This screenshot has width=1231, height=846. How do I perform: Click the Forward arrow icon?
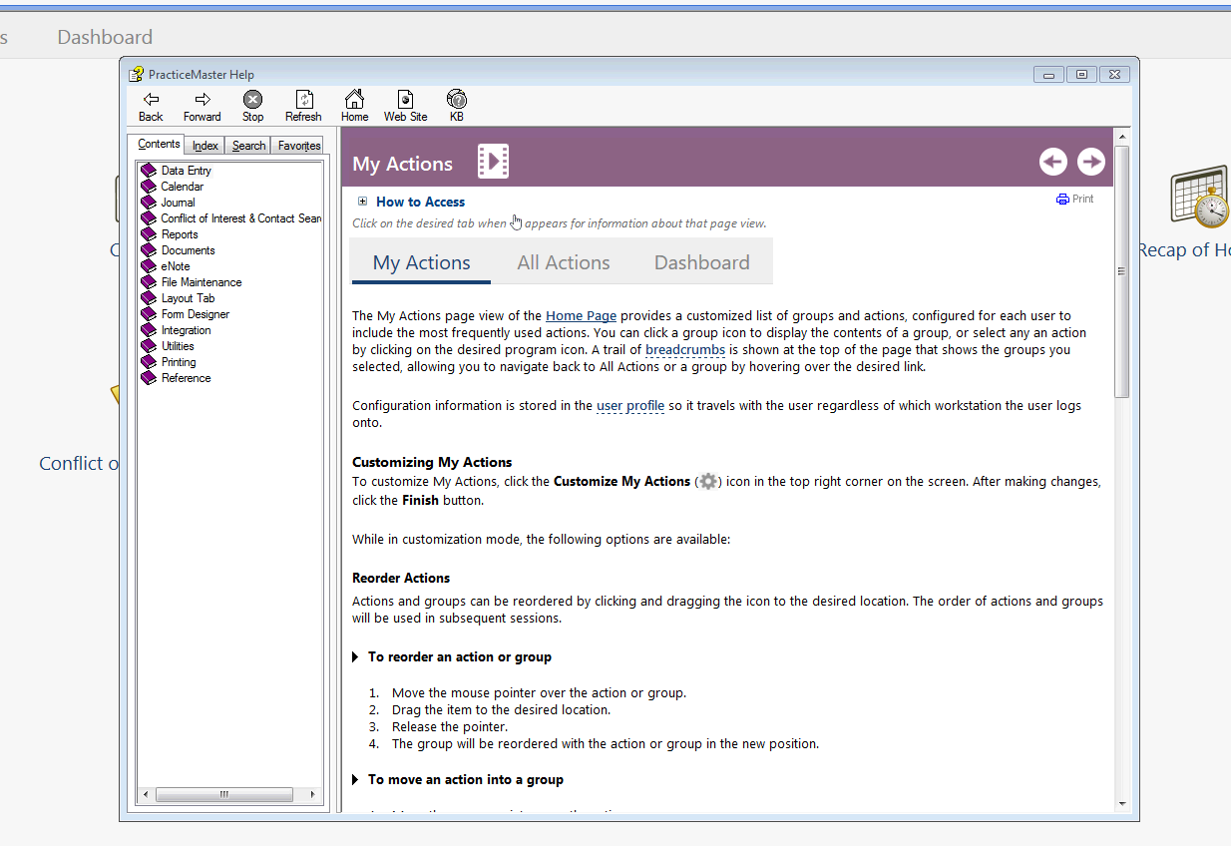(x=203, y=100)
